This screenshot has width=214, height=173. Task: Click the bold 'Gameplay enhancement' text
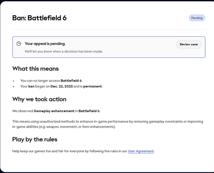[x=53, y=111]
